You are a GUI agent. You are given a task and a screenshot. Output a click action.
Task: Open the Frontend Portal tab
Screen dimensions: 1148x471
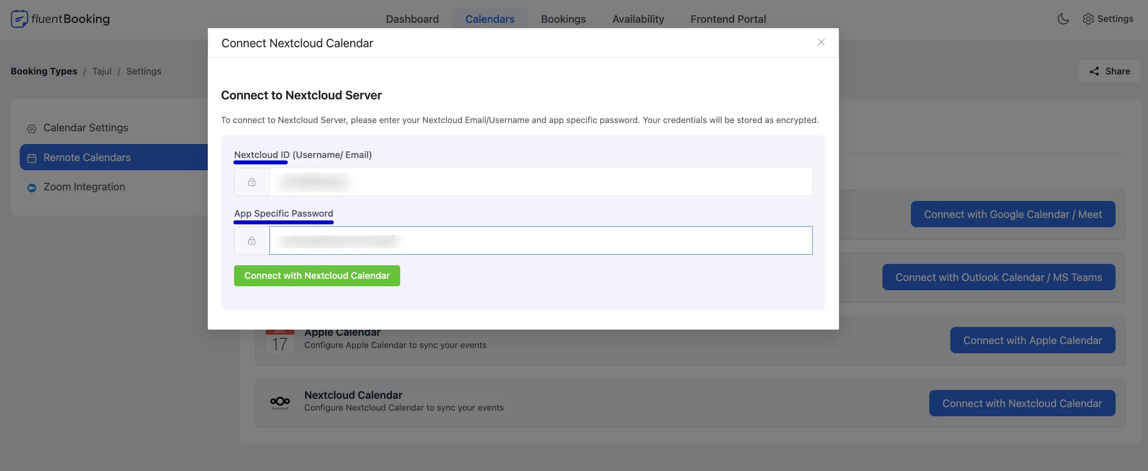tap(728, 19)
